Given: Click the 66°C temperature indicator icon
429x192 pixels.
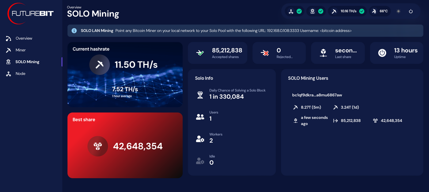Looking at the screenshot, I should pyautogui.click(x=374, y=11).
